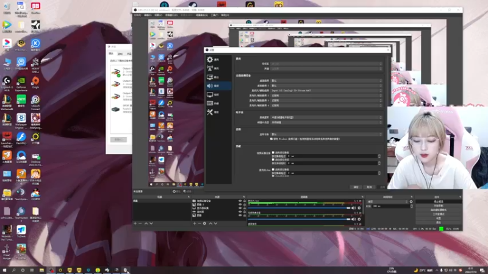The height and width of the screenshot is (274, 488).
Task: Click Start Virtual Camera control button
Action: point(439,209)
